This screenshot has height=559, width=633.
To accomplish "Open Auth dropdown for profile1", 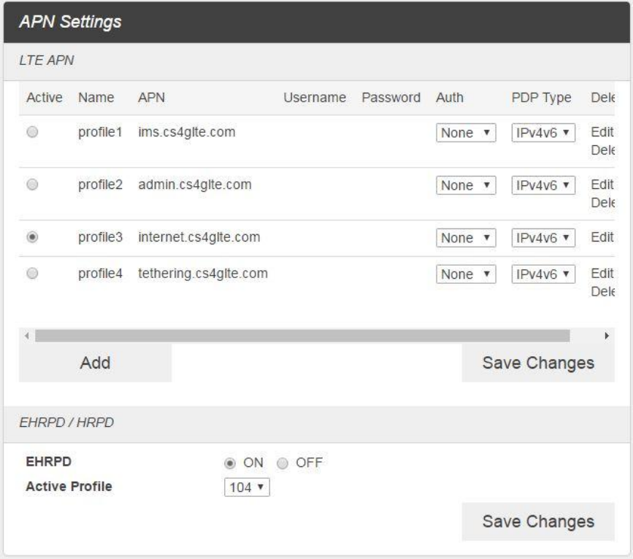I will (466, 134).
